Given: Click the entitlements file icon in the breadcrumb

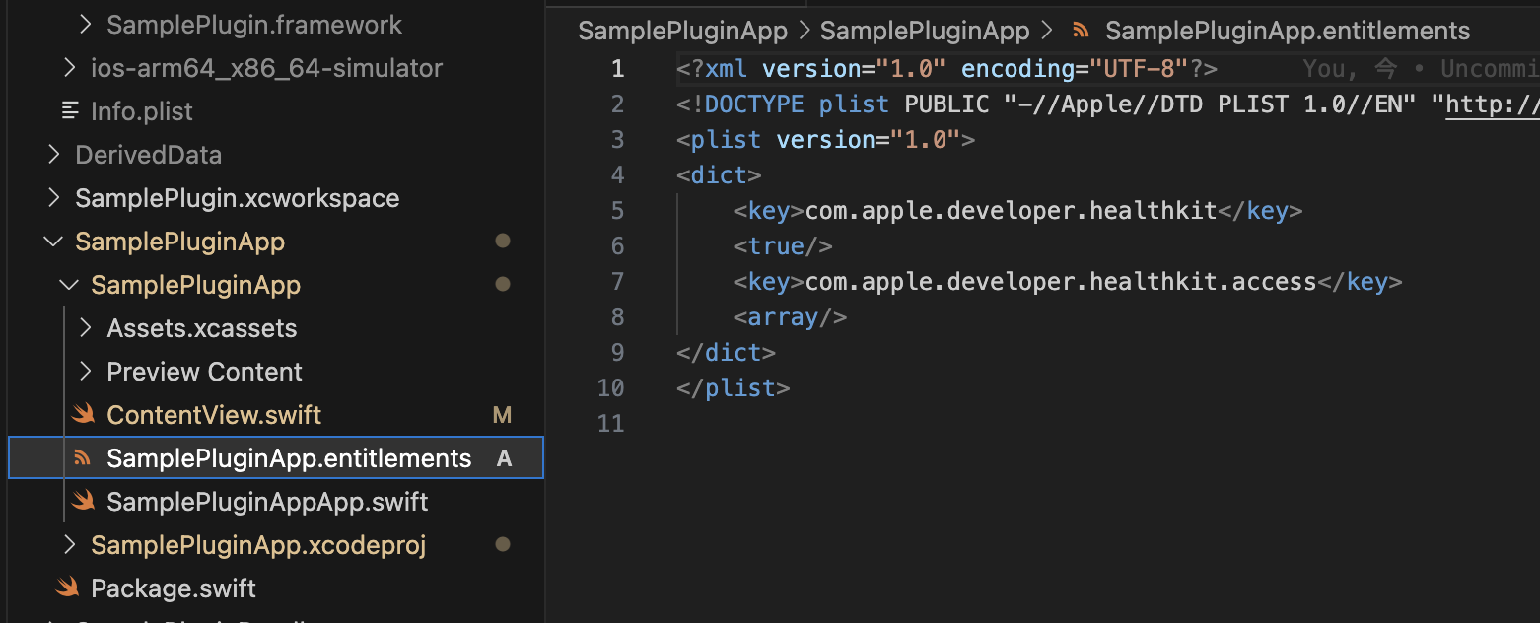Looking at the screenshot, I should (1081, 32).
